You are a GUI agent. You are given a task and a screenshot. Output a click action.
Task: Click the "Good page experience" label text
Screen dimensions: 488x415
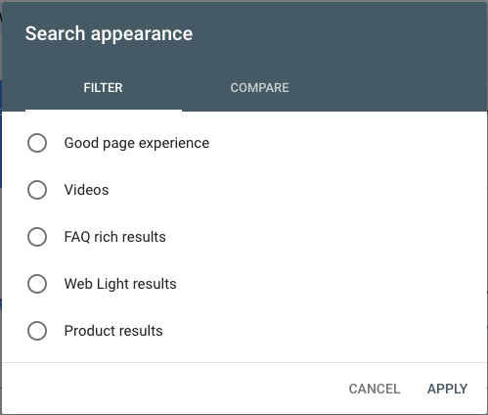point(137,143)
